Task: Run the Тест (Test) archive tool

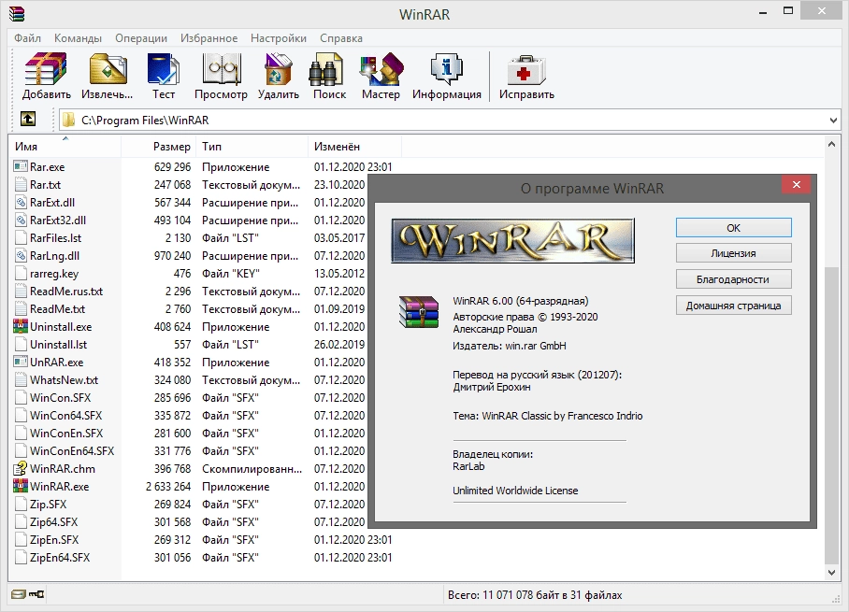Action: [163, 69]
